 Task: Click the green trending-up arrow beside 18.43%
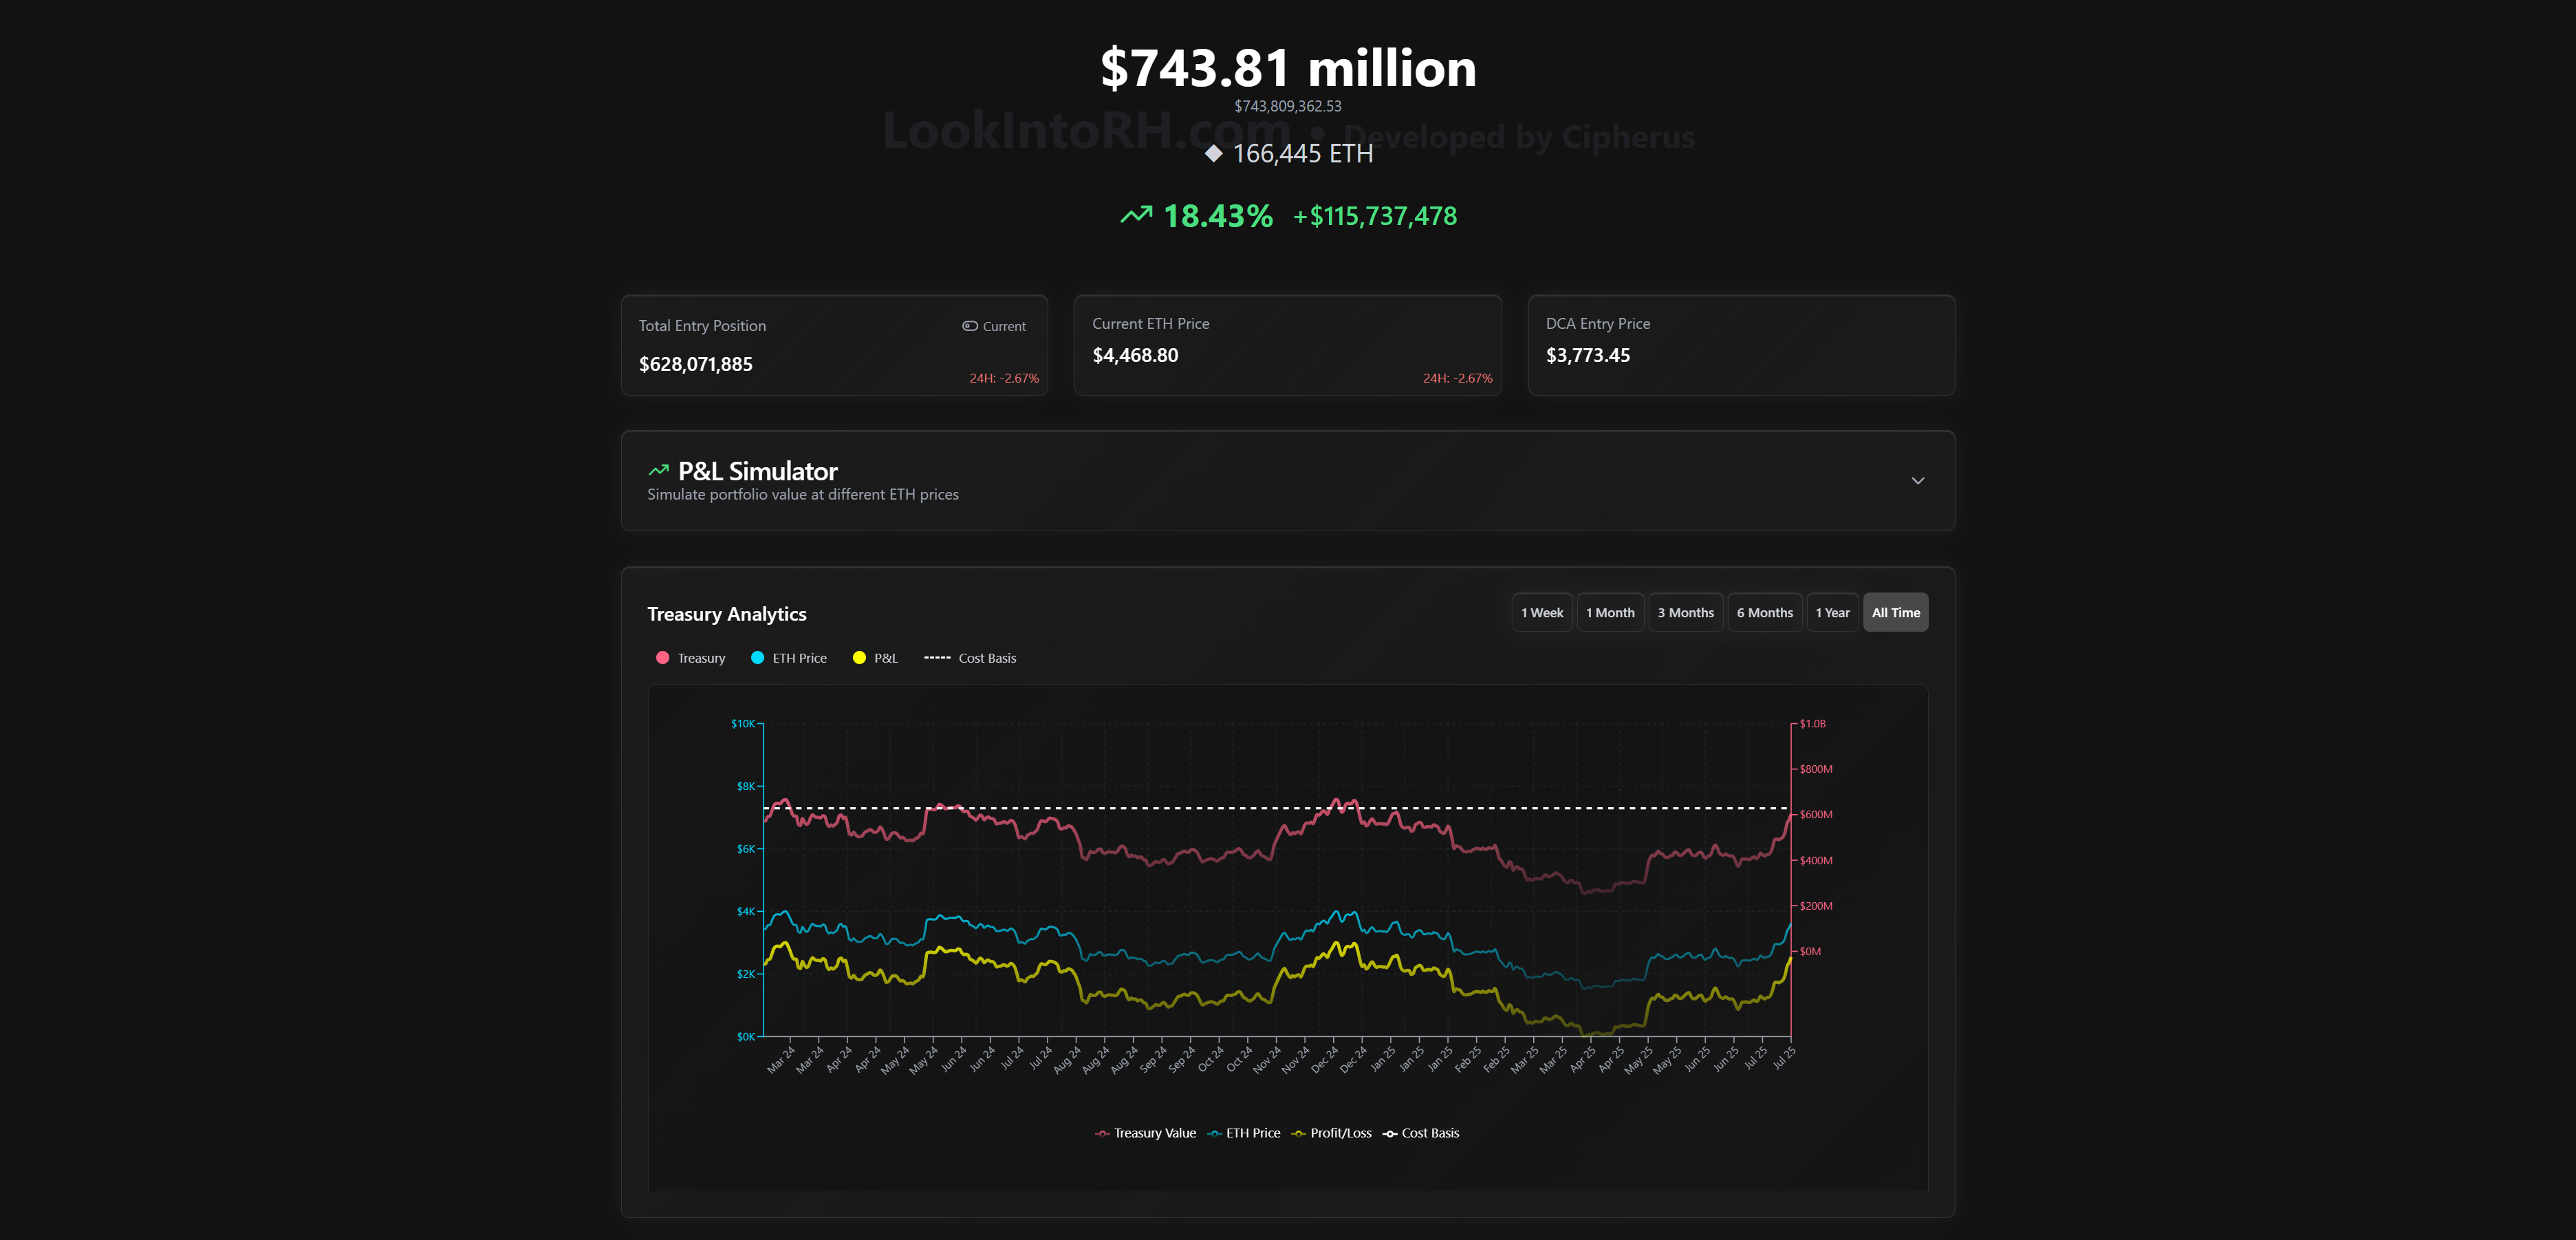1136,215
